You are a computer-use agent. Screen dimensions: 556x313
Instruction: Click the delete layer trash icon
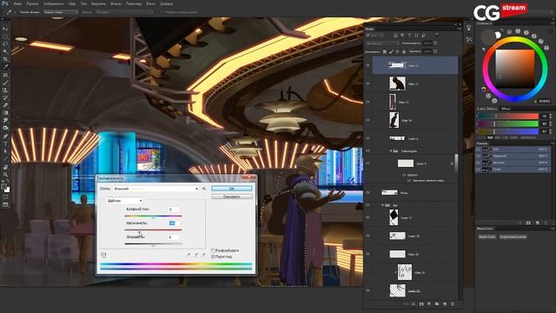coord(453,304)
